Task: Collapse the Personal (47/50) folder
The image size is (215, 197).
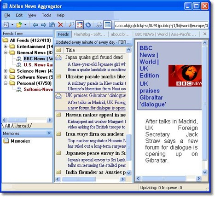Action: coord(6,83)
